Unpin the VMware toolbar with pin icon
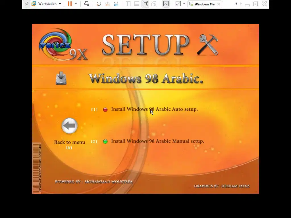The image size is (291, 218). pyautogui.click(x=27, y=4)
